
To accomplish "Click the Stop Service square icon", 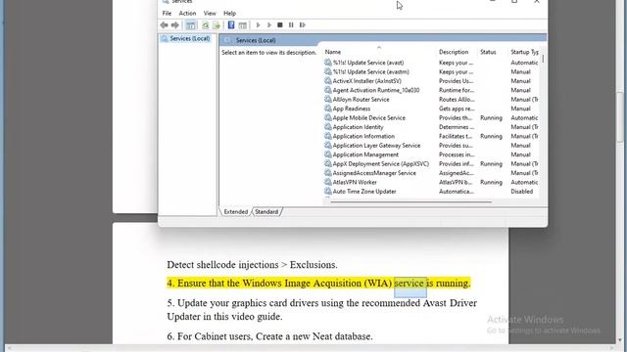I will 280,25.
